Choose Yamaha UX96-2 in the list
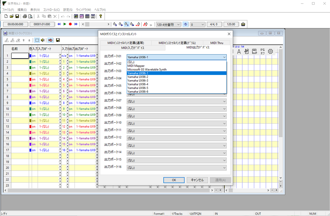Screen dimensions: 330x216 click(x=177, y=77)
